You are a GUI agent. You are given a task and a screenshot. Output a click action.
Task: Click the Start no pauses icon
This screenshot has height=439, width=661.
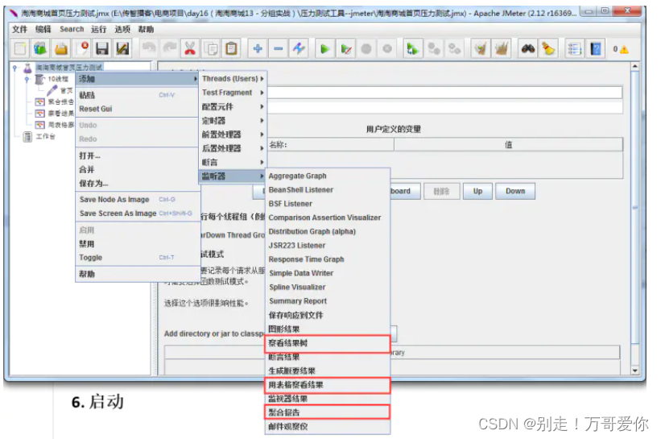(x=345, y=49)
